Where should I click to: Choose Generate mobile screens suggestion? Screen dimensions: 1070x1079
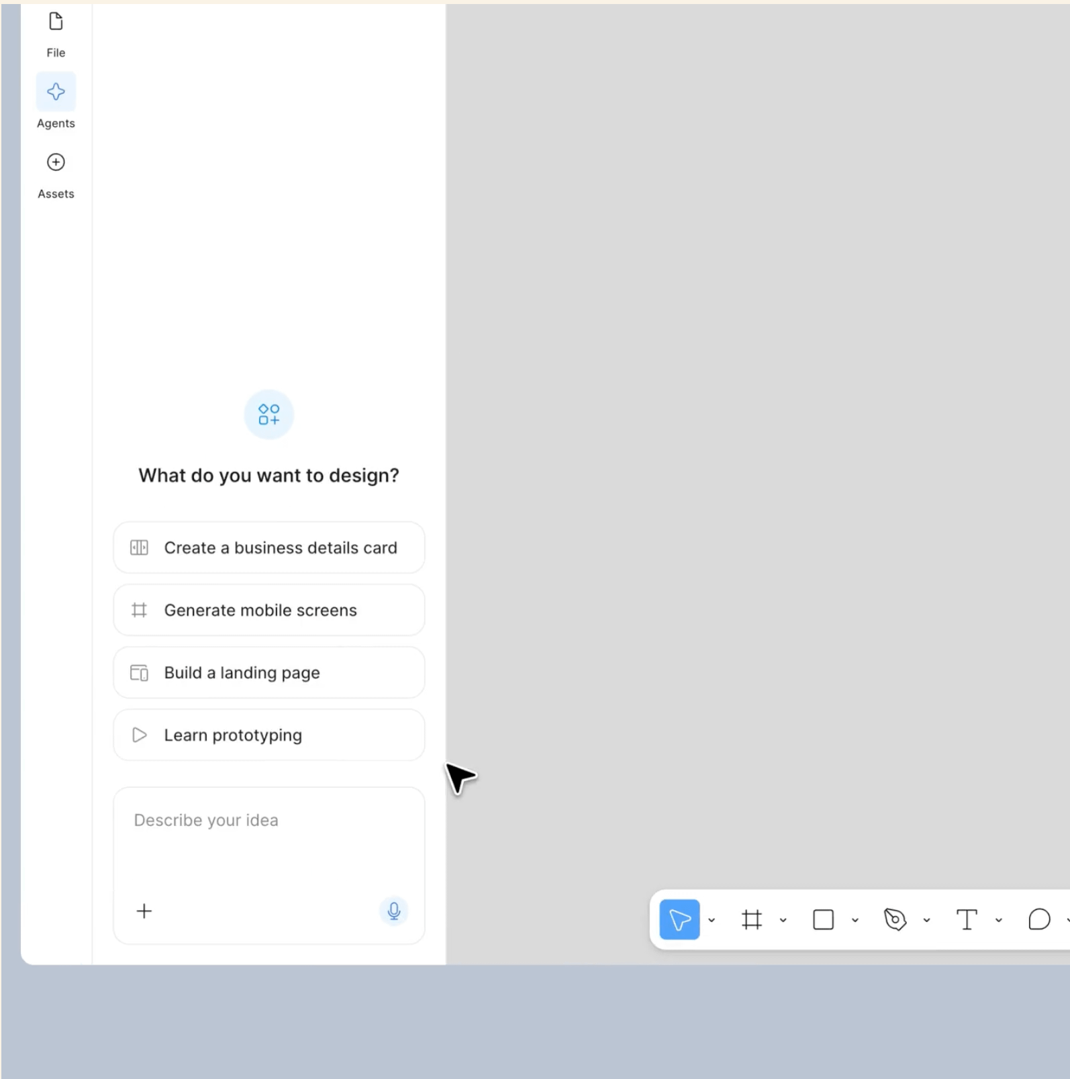(x=269, y=610)
